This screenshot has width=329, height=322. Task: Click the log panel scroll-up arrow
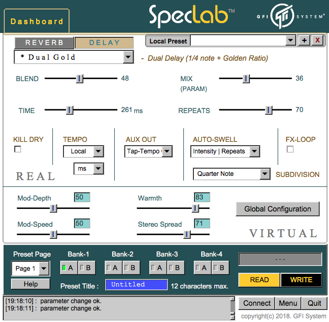coord(233,299)
